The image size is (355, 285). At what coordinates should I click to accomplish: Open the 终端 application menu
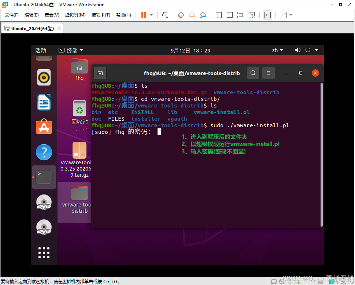pyautogui.click(x=71, y=50)
